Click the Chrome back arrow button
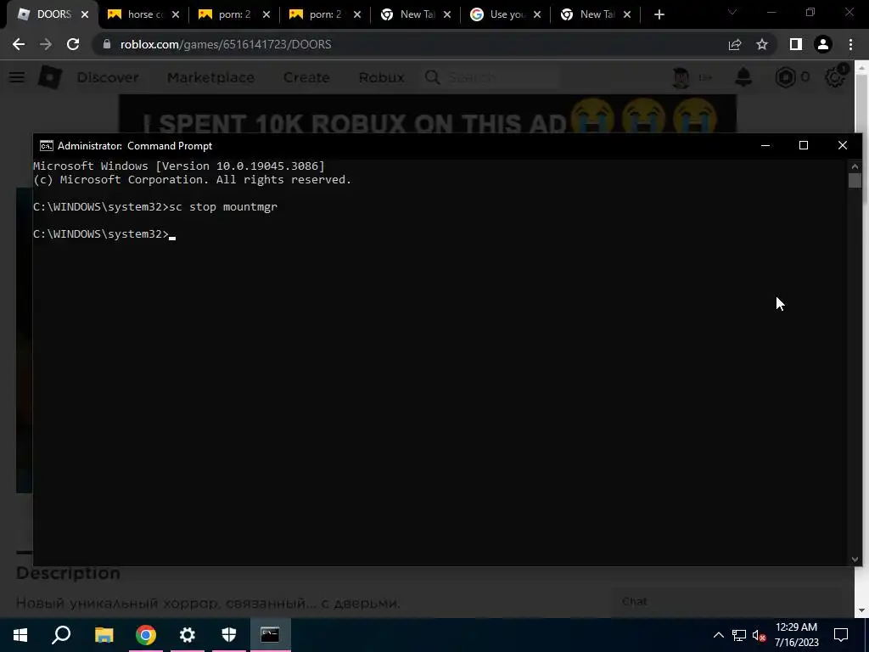Viewport: 869px width, 652px height. [x=19, y=44]
